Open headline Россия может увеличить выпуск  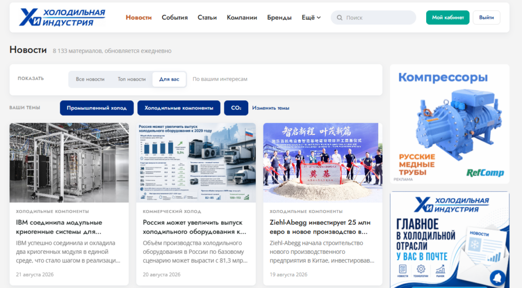tap(195, 227)
